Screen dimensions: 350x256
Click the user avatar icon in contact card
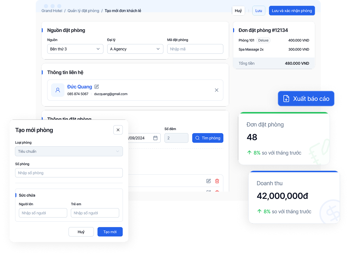tap(58, 90)
